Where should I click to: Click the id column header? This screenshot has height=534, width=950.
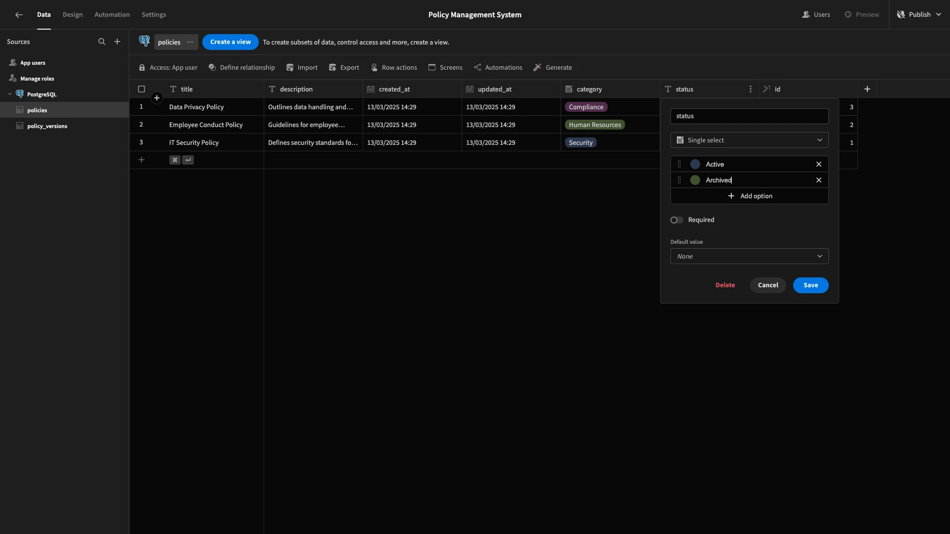pos(808,89)
